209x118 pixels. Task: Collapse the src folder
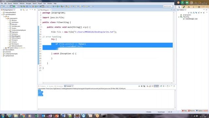[x=4, y=16]
